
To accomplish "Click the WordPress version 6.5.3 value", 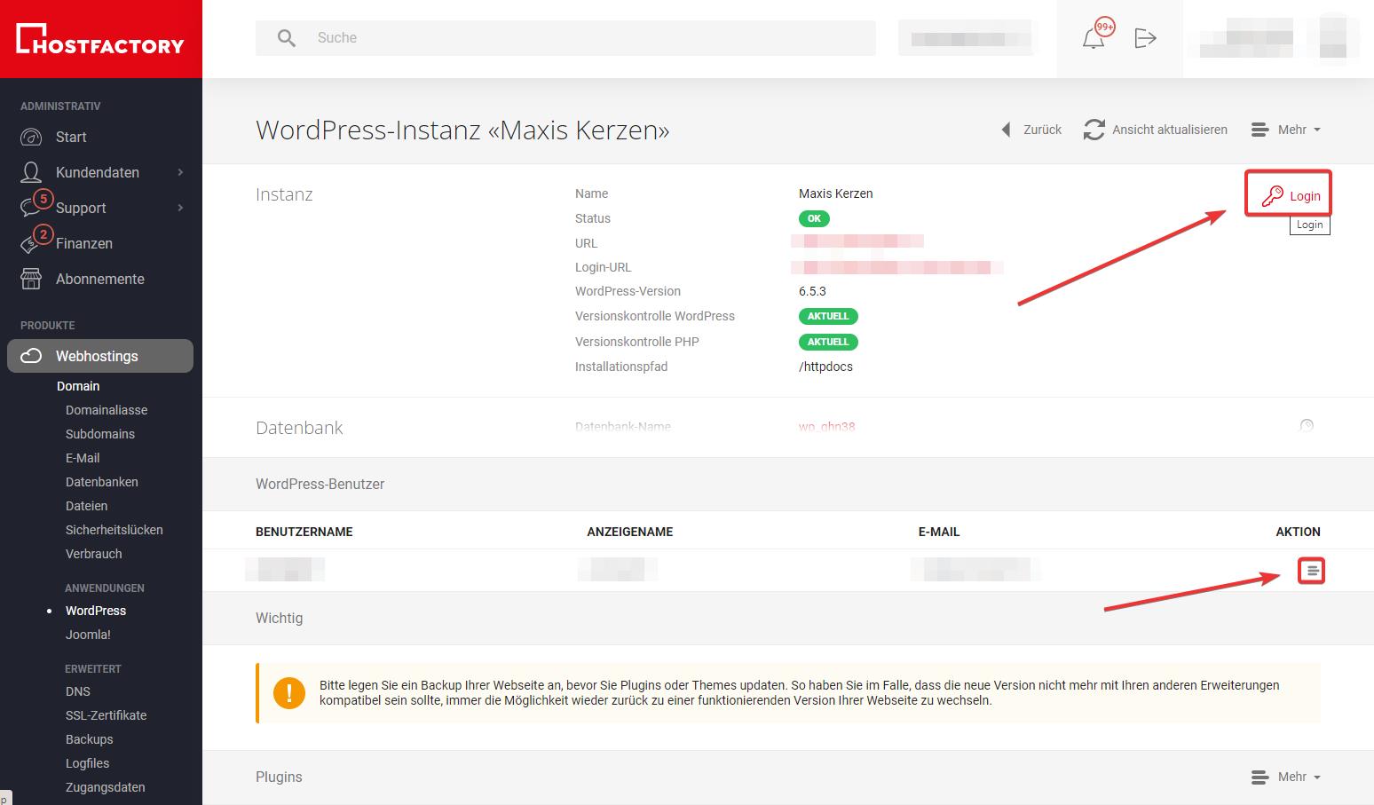I will [x=812, y=291].
